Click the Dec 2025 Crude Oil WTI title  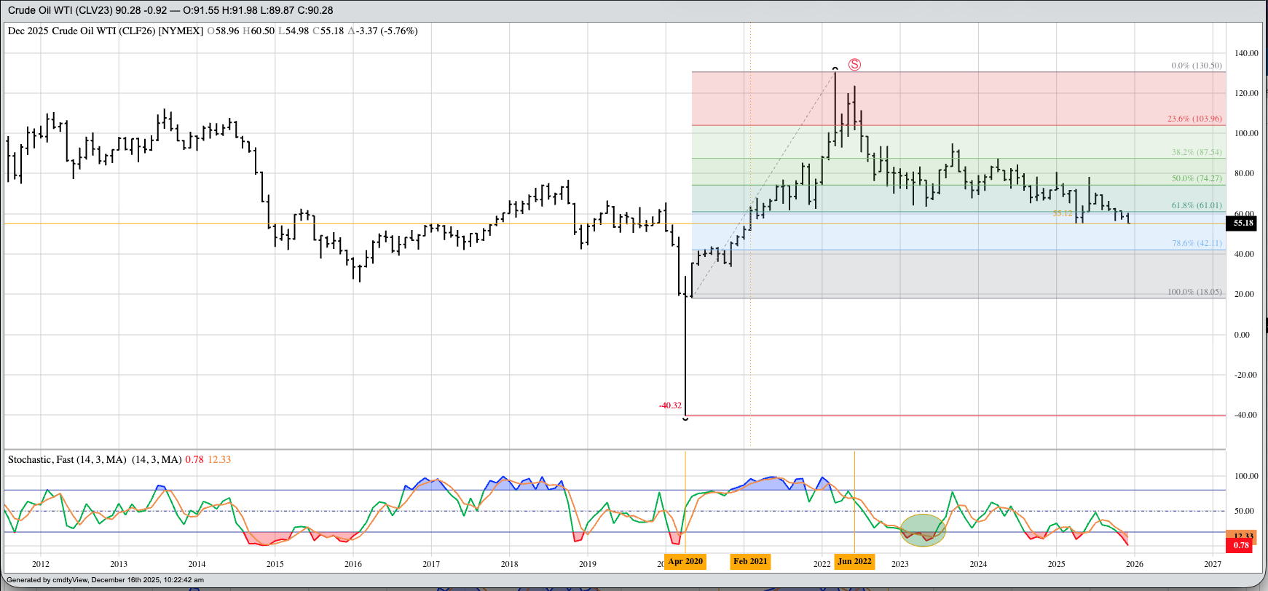pos(106,31)
